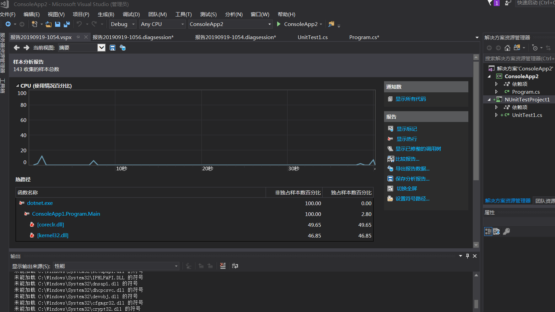The image size is (555, 312).
Task: Switch to 报告20190919-1056.diagsession tab
Action: [x=133, y=37]
